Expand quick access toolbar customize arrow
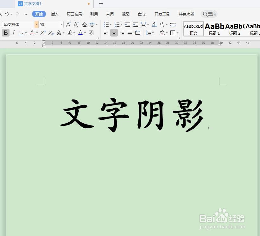The width and height of the screenshot is (260, 236). coord(26,14)
